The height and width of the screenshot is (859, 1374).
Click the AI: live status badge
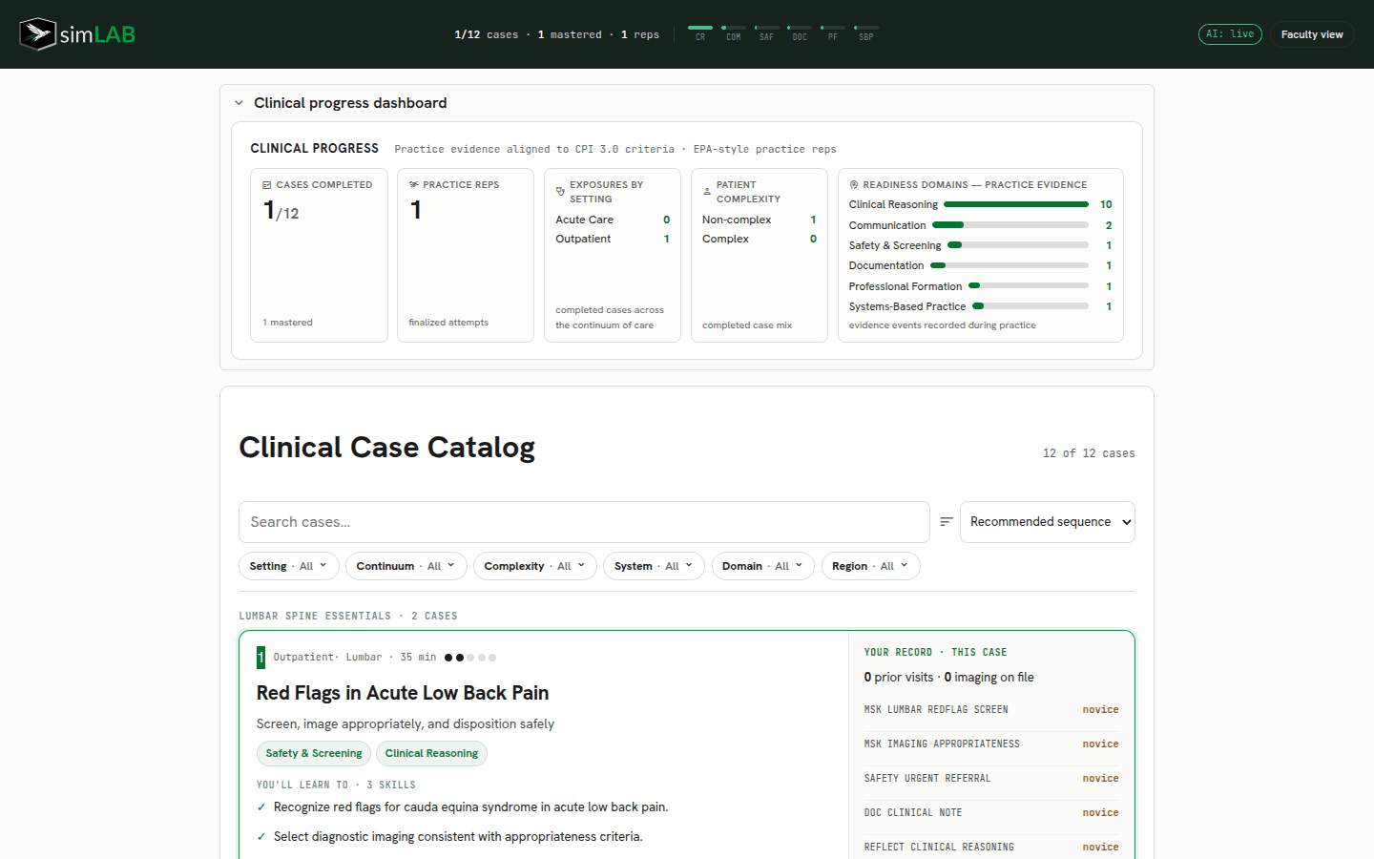click(x=1230, y=34)
